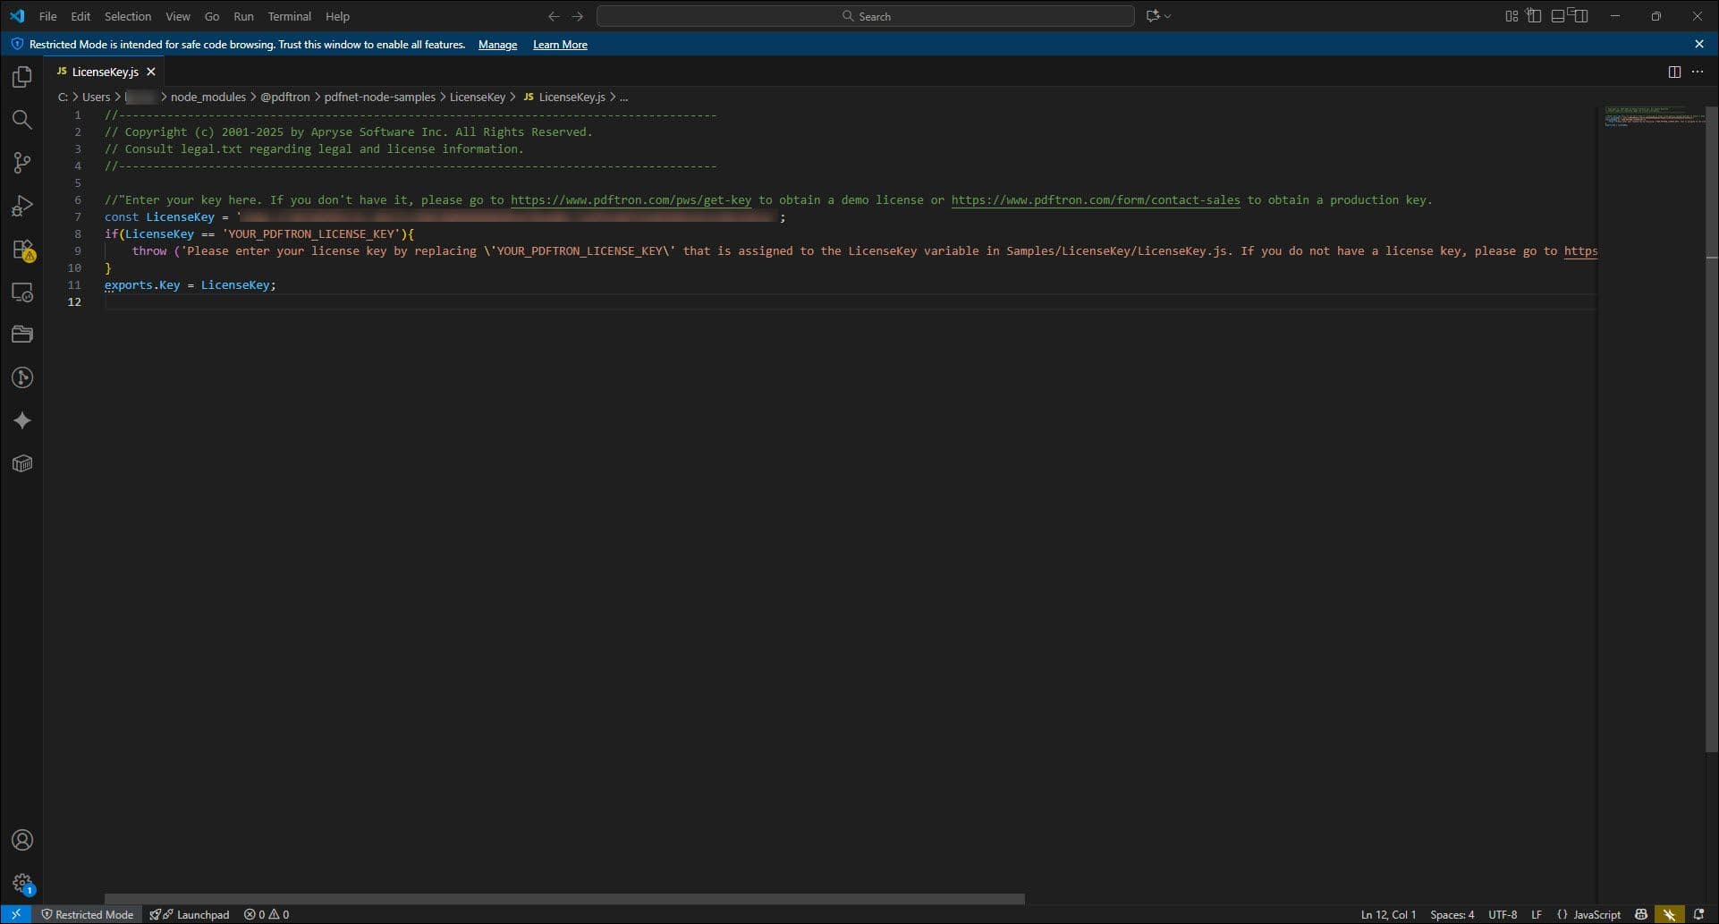The height and width of the screenshot is (924, 1719).
Task: Toggle the Panel visibility
Action: point(1557,15)
